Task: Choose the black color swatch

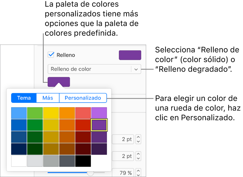Action: point(83,161)
